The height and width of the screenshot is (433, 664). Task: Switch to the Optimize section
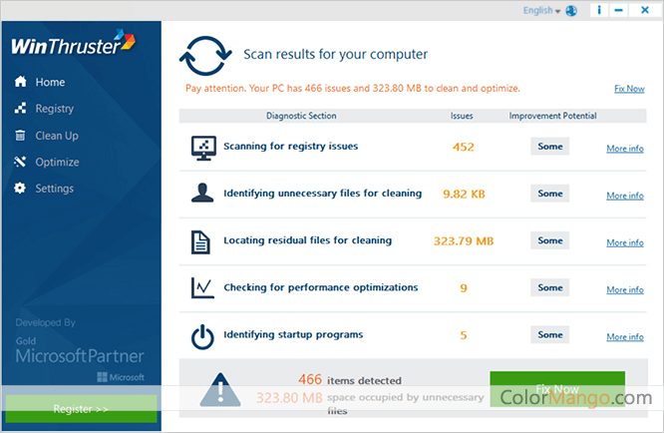coord(57,162)
